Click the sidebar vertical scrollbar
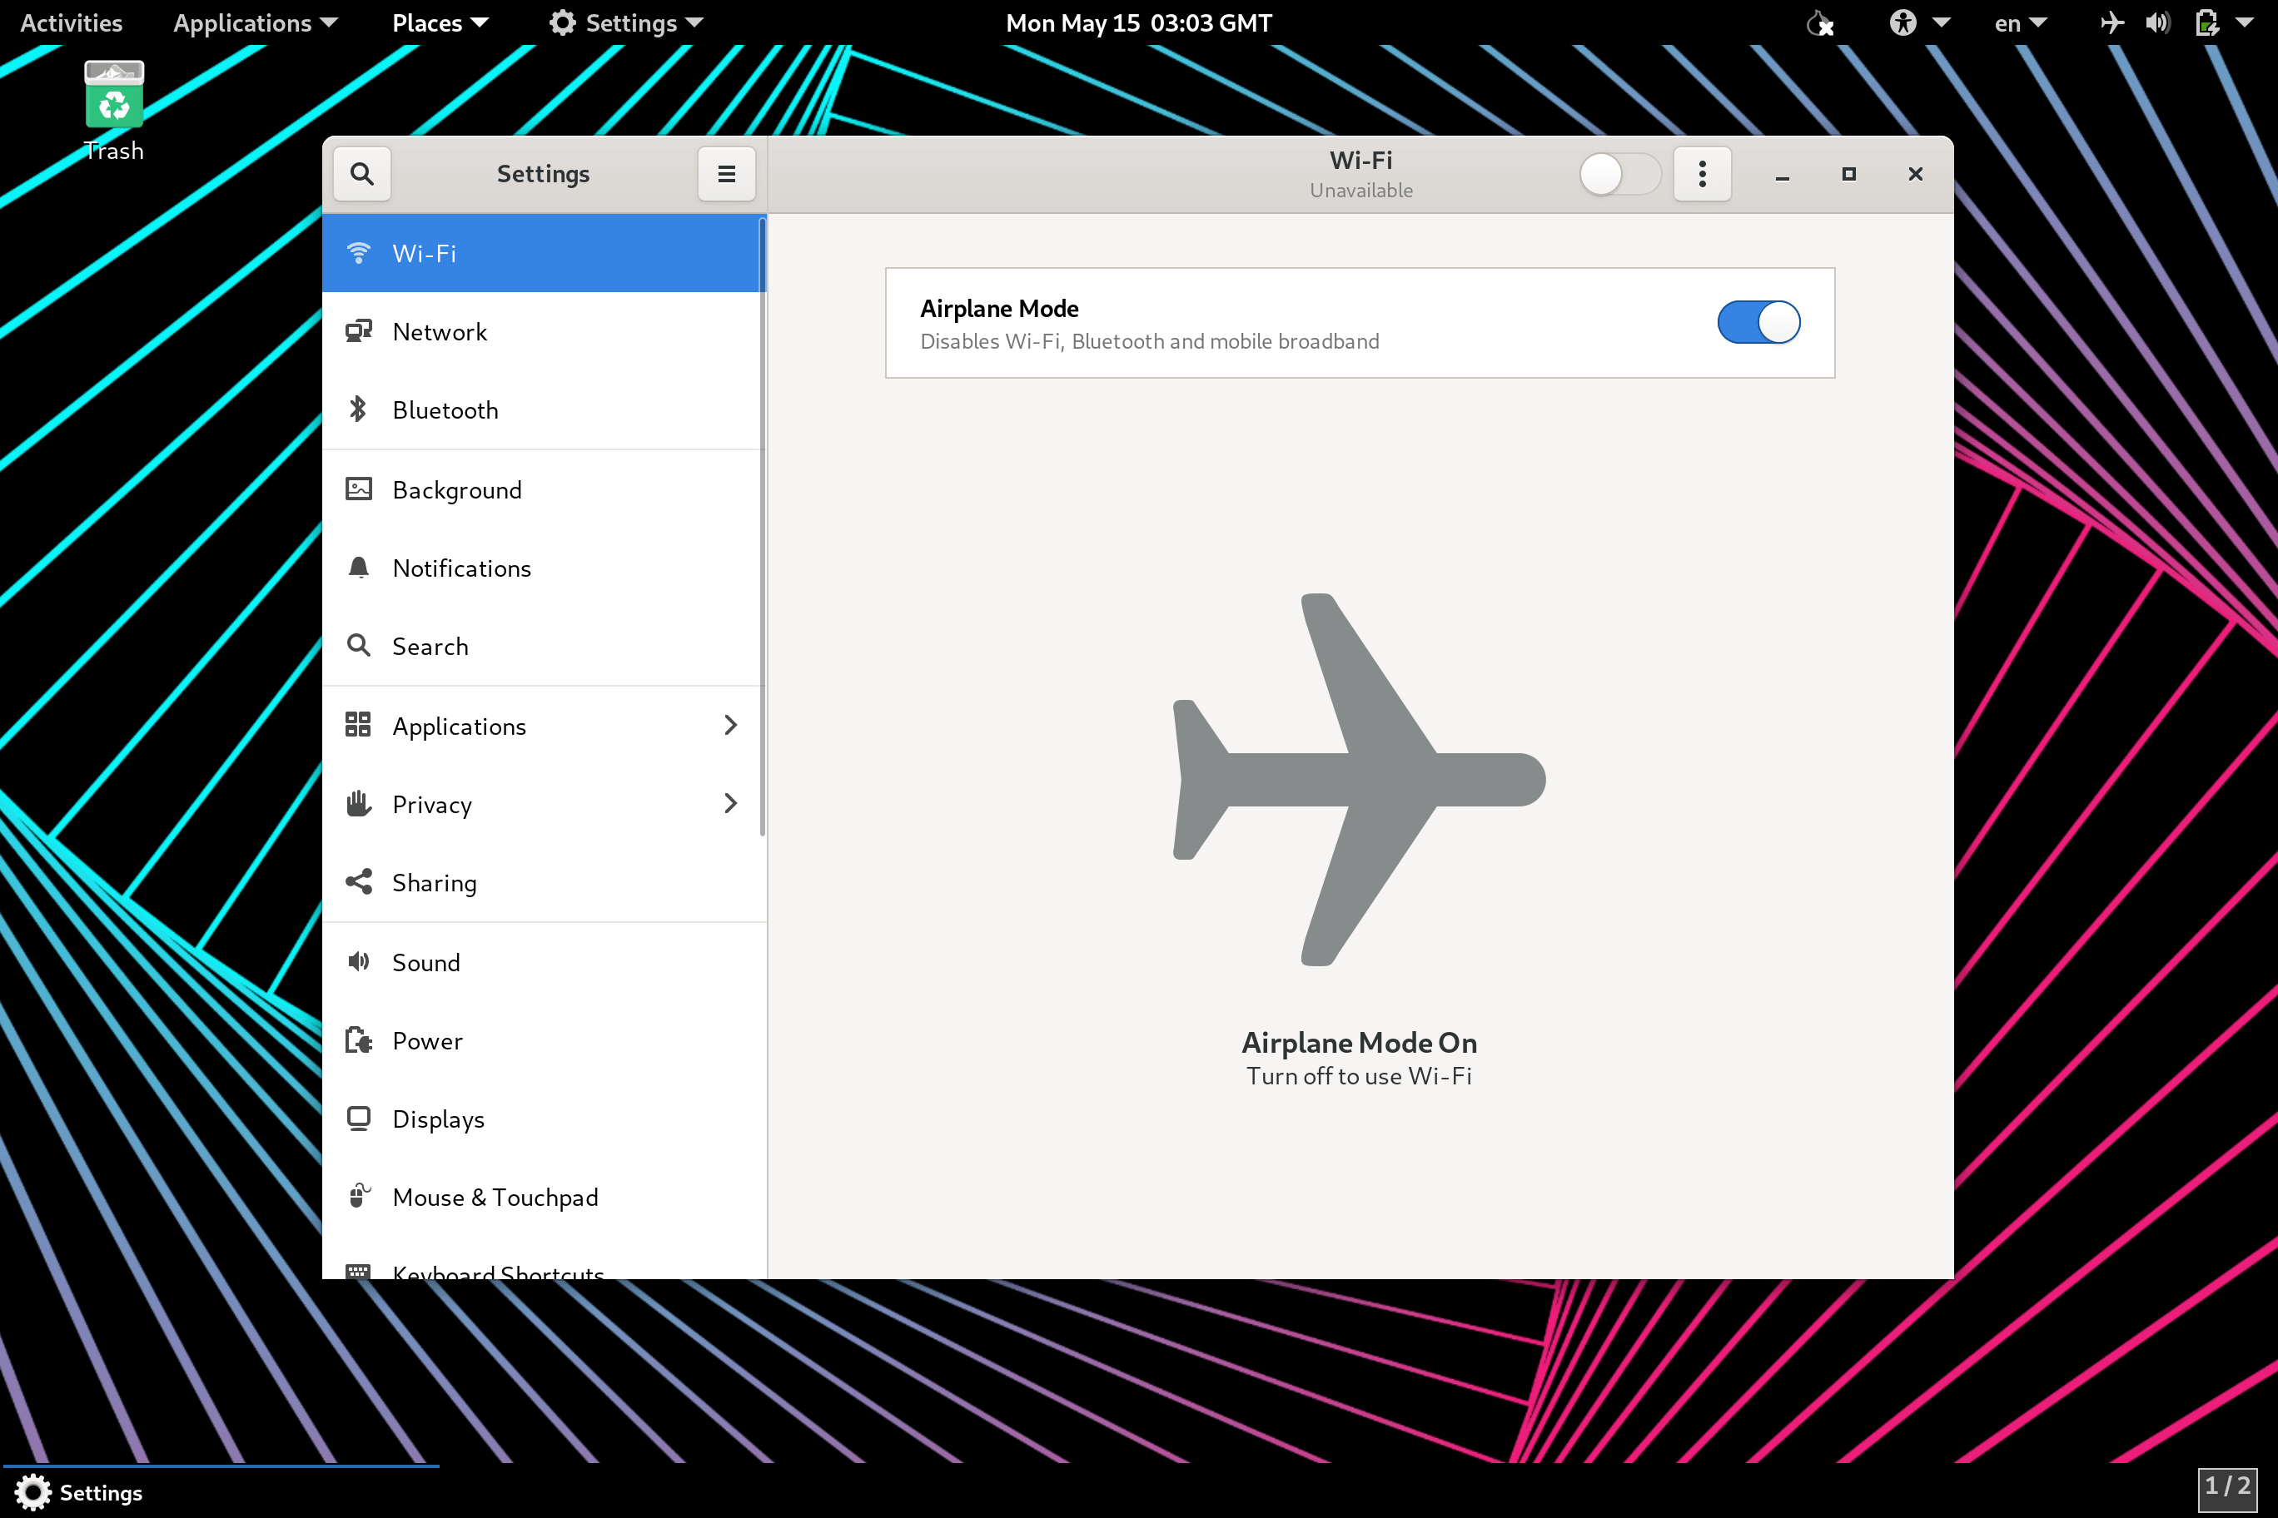The height and width of the screenshot is (1518, 2278). click(x=762, y=528)
